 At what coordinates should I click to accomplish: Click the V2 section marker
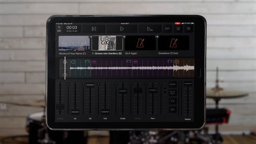pyautogui.click(x=135, y=62)
